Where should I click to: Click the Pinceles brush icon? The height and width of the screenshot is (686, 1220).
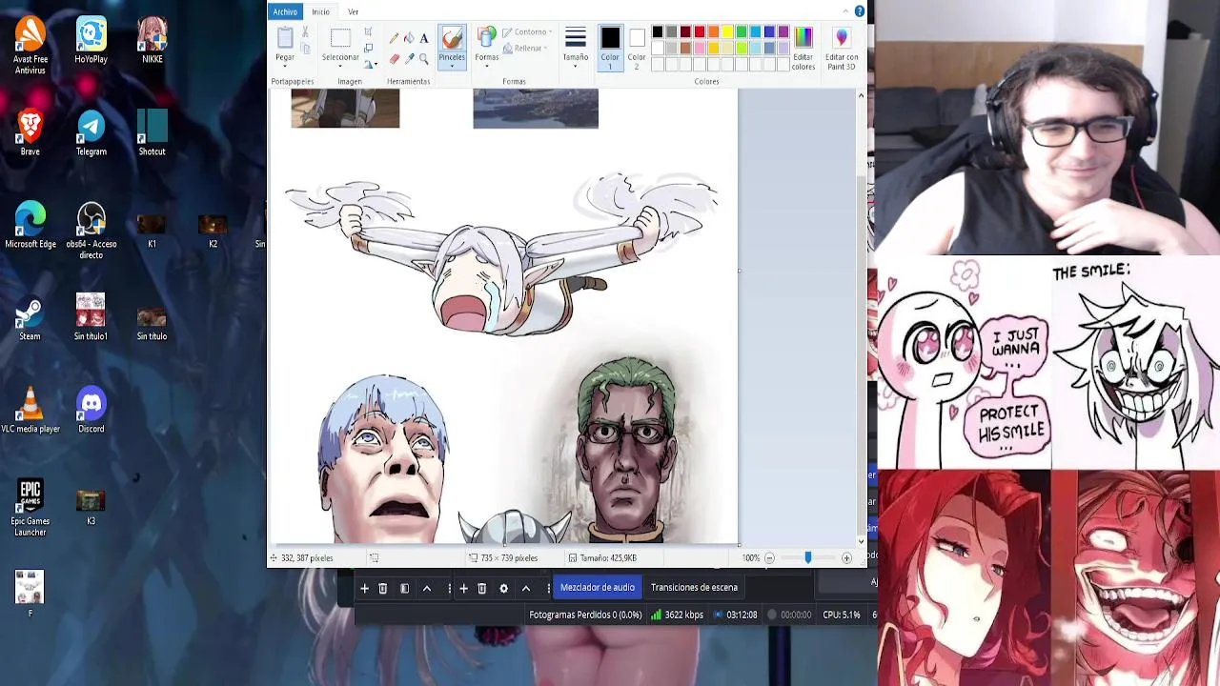pos(452,38)
